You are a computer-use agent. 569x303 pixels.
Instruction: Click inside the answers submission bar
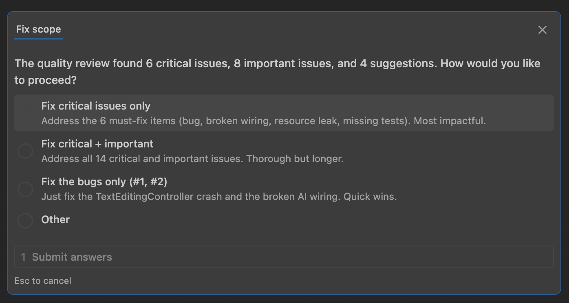click(284, 257)
